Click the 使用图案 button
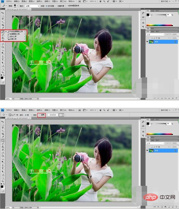Viewport: 179px width, 209px height. [53, 115]
